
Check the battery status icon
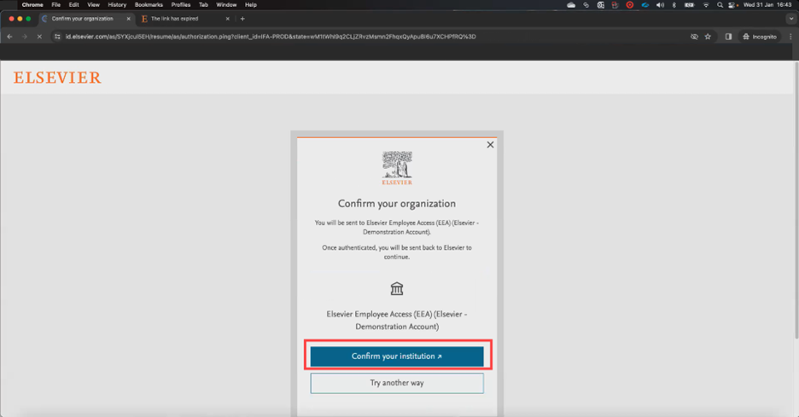(690, 4)
